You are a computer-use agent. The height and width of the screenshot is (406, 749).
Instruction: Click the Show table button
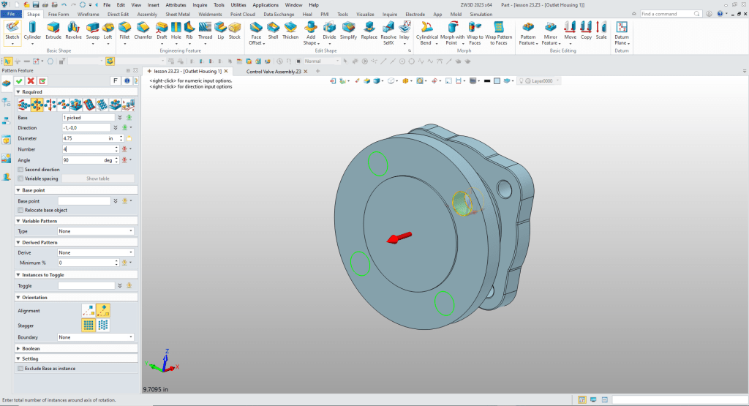coord(98,178)
